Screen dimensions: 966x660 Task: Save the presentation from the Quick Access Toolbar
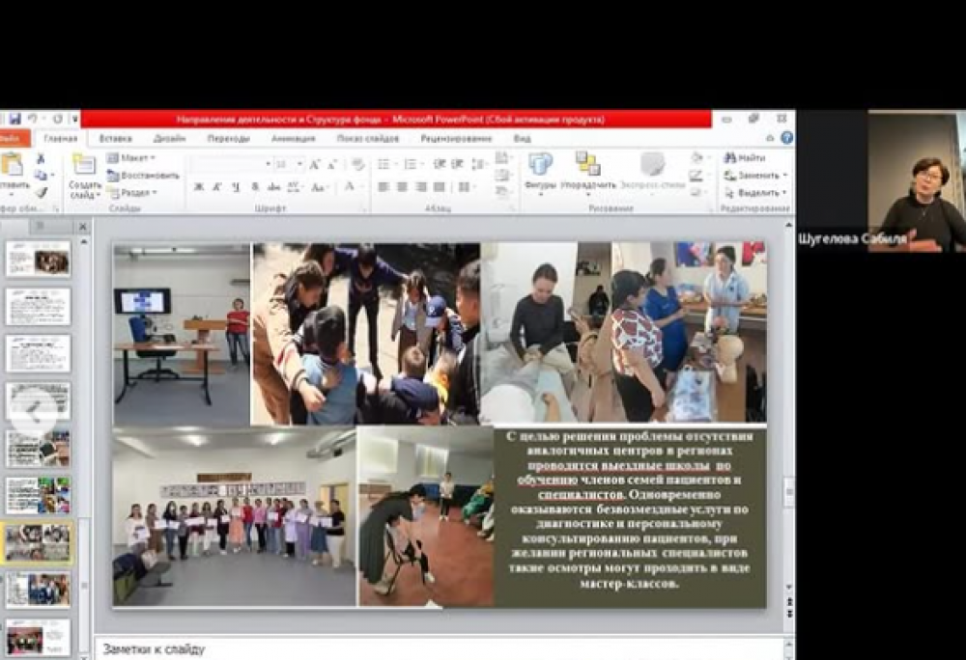click(14, 119)
